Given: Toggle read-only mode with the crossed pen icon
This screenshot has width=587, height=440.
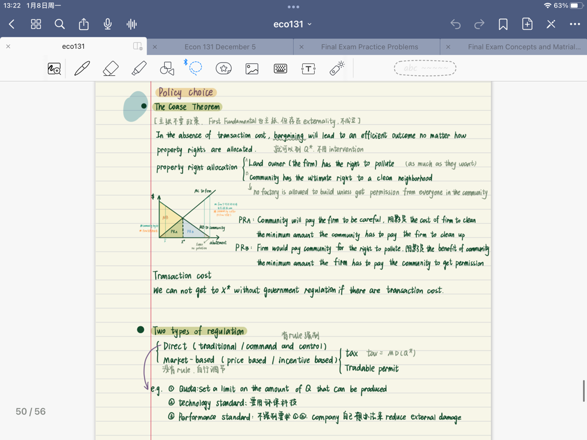Looking at the screenshot, I should point(551,24).
